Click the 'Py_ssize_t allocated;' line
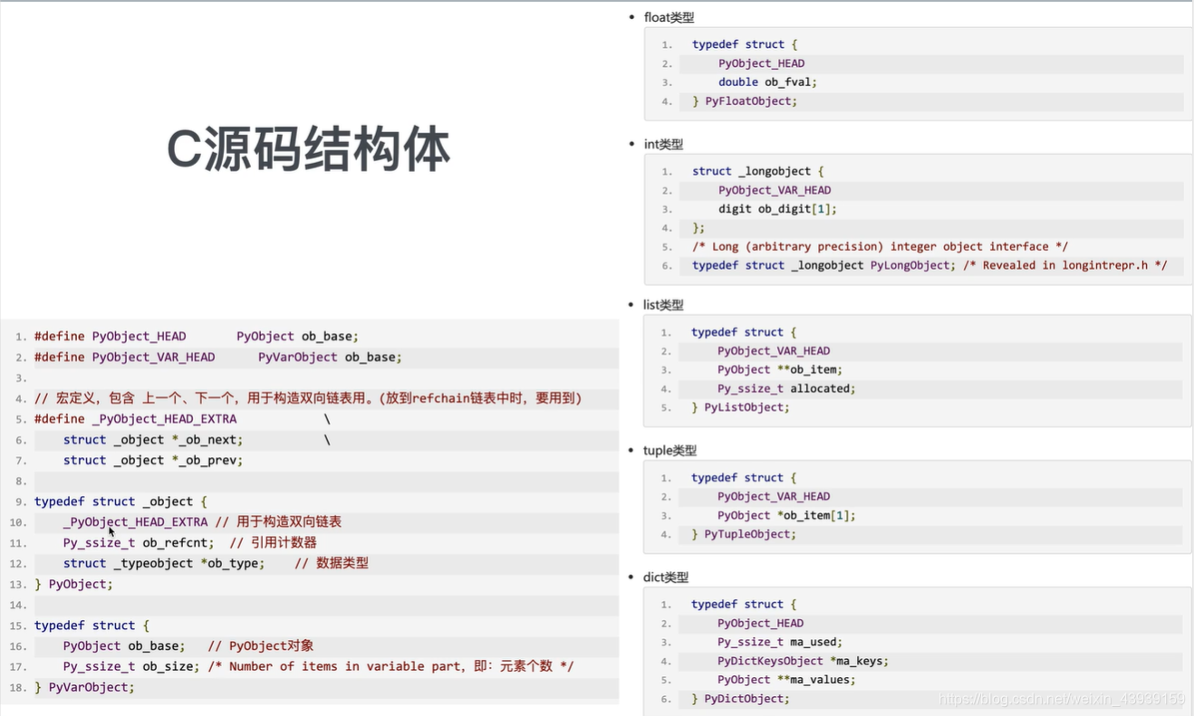Viewport: 1194px width, 716px height. [786, 388]
